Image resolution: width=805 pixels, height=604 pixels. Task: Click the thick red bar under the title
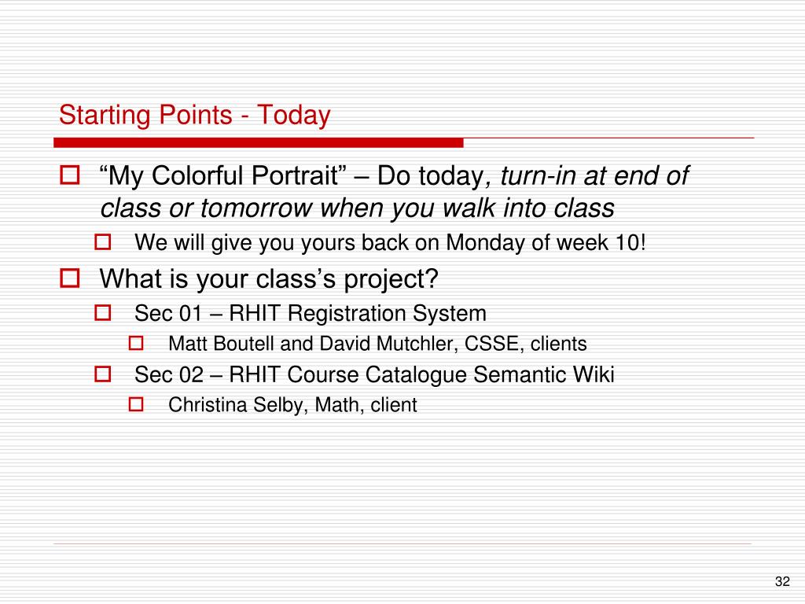pos(258,143)
